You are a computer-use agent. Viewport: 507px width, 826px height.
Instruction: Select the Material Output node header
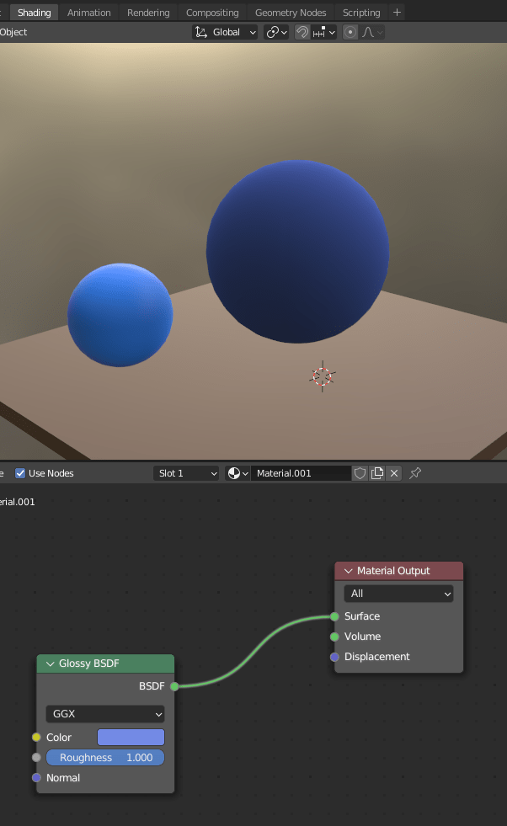pos(399,571)
